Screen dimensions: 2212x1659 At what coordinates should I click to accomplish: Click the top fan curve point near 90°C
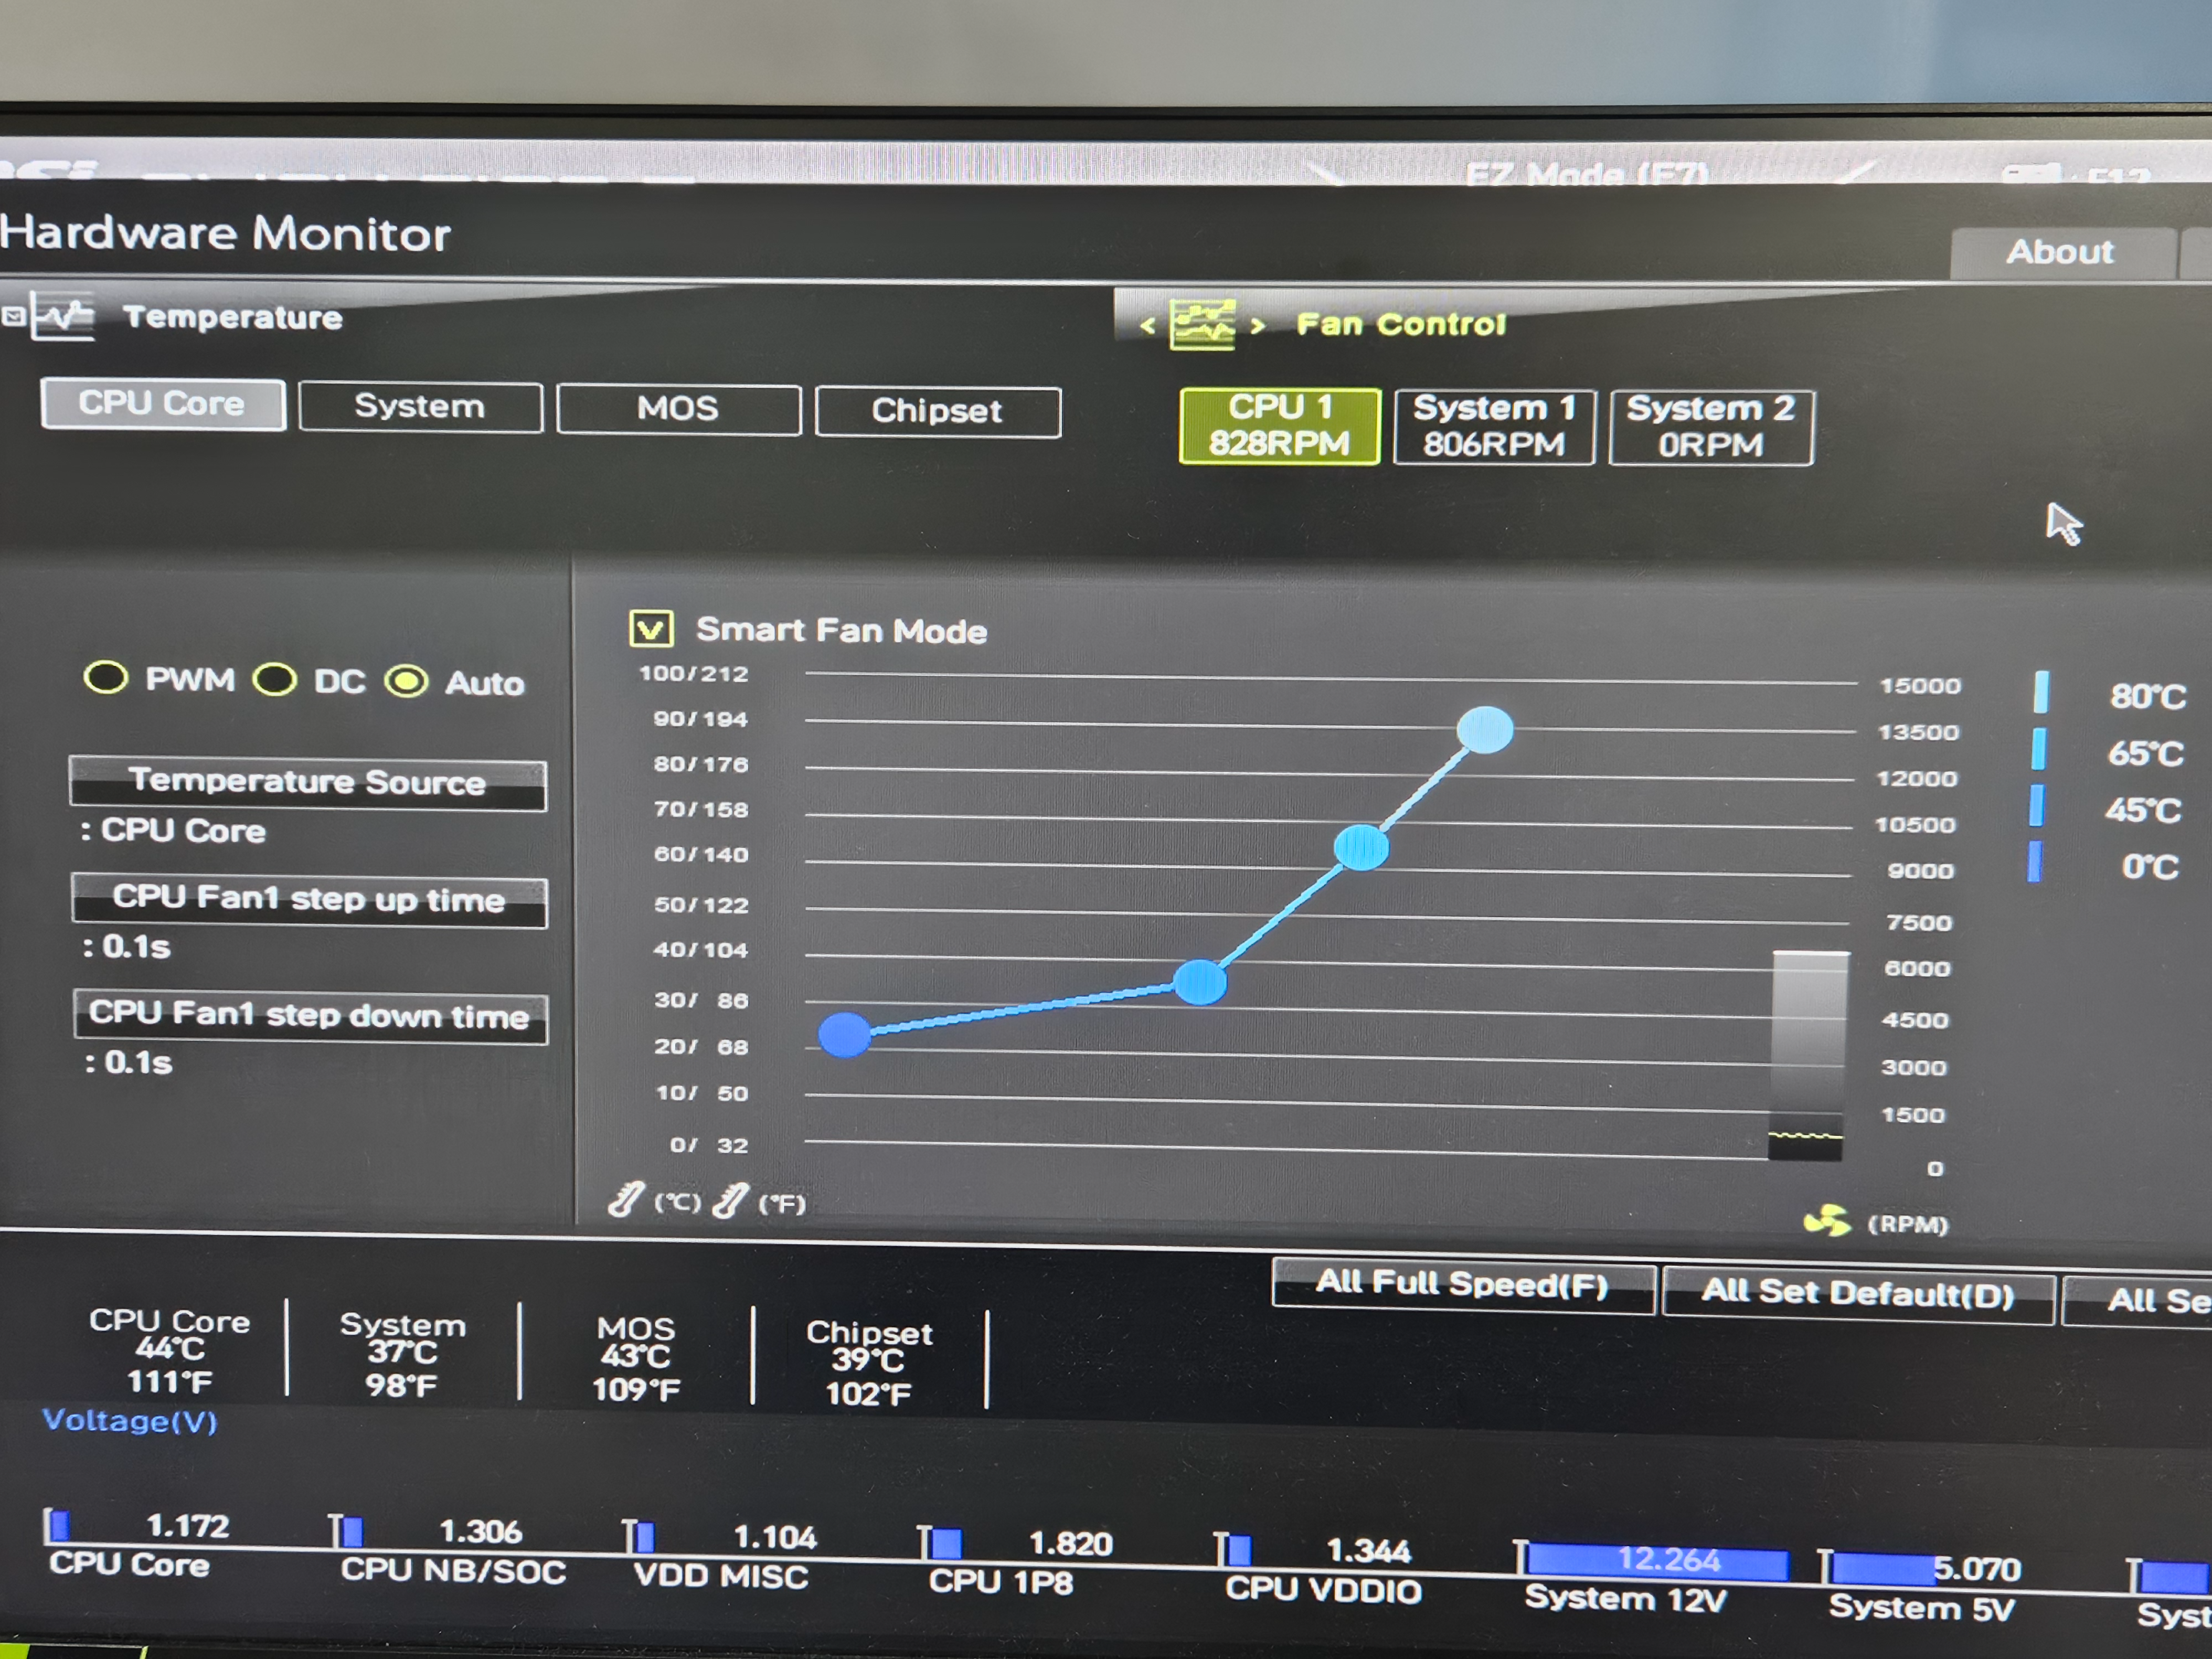point(1485,730)
